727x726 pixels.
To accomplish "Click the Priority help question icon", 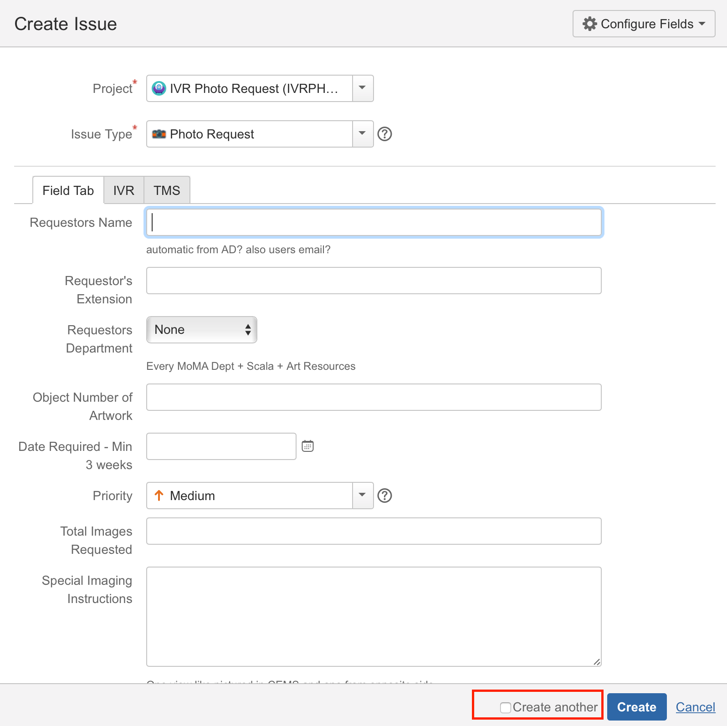I will [x=385, y=496].
